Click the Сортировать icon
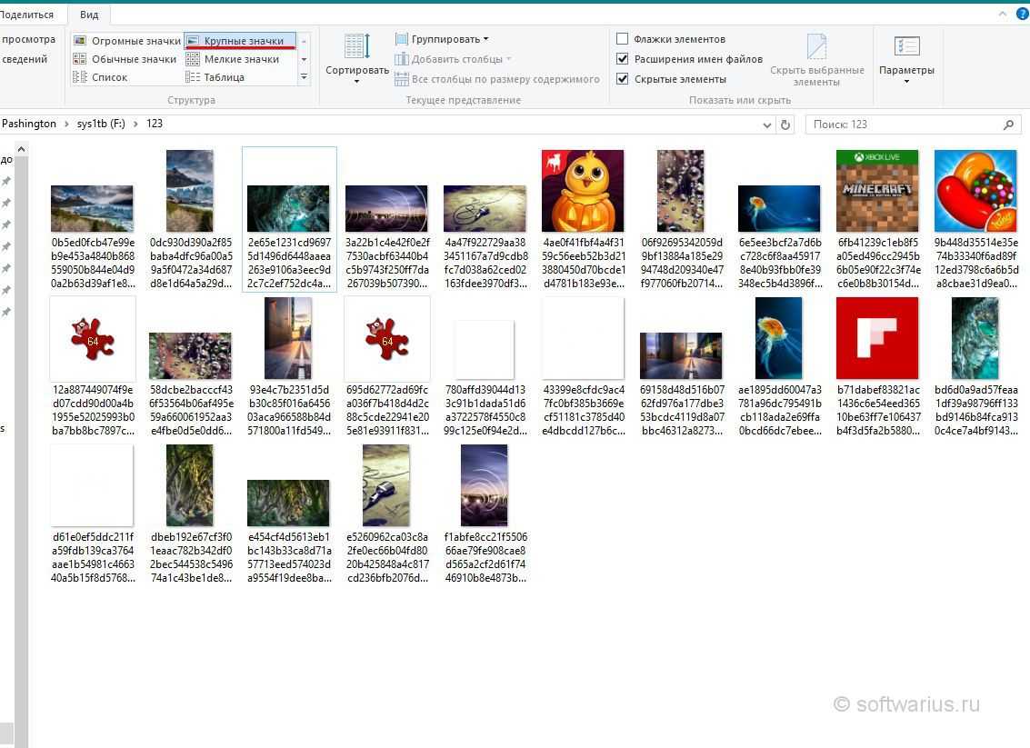This screenshot has height=748, width=1030. 356,47
